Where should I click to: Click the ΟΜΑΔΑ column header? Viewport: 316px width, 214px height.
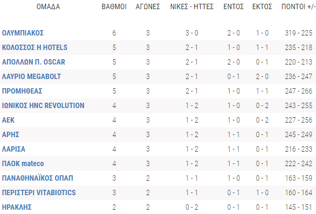point(48,6)
